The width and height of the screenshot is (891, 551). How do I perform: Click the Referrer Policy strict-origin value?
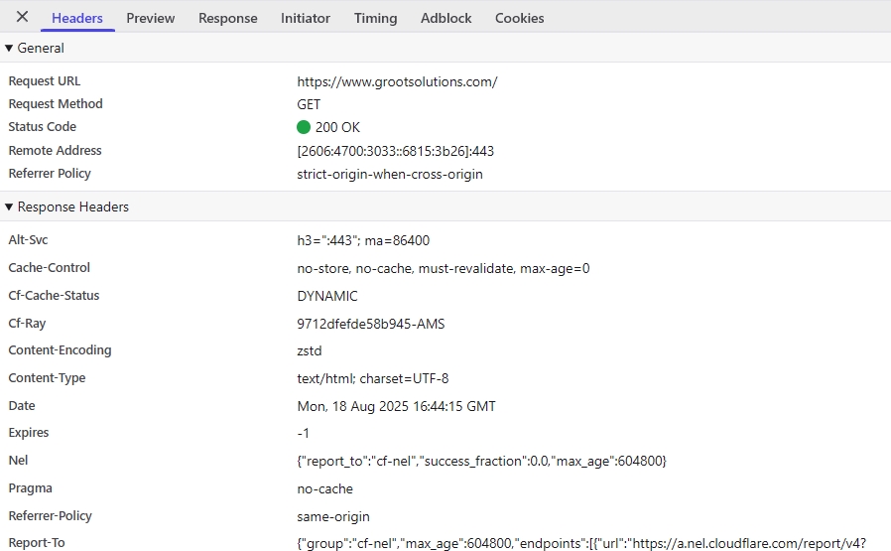(x=390, y=174)
